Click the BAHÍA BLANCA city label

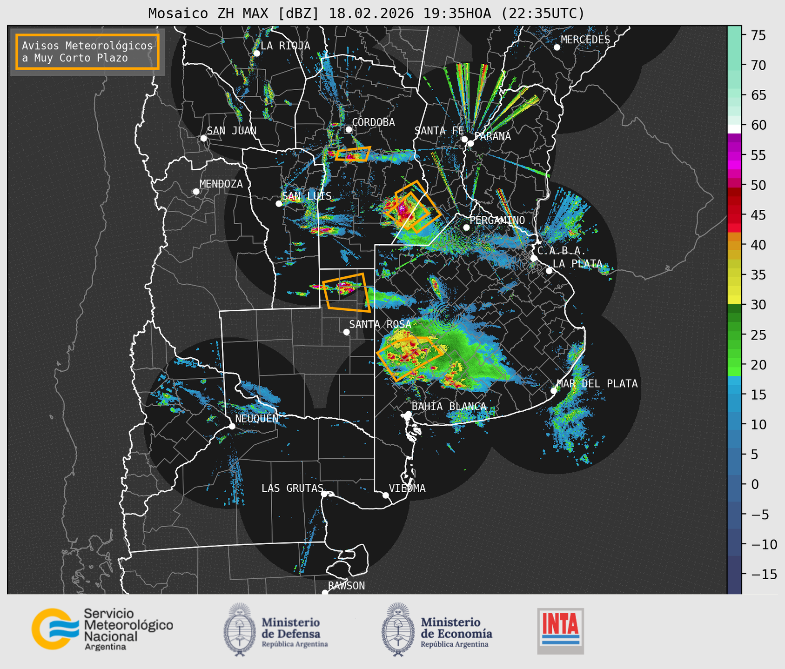pyautogui.click(x=449, y=407)
